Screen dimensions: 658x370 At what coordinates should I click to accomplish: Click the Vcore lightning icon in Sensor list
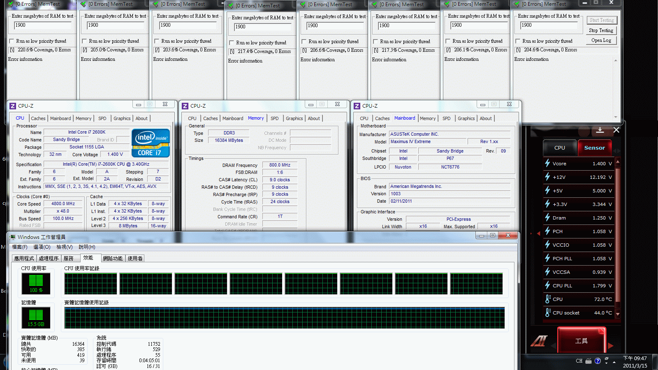[x=547, y=163]
